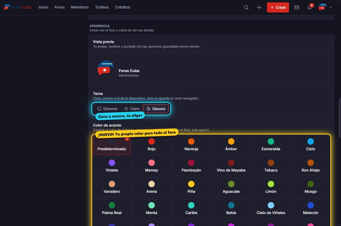Screen dimensions: 341x226
Task: Open the Créditos page
Action: tap(123, 7)
